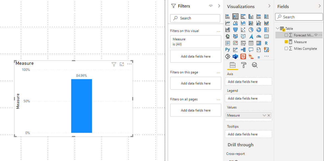Select the Python visual
This screenshot has width=324, height=161.
(227, 50)
